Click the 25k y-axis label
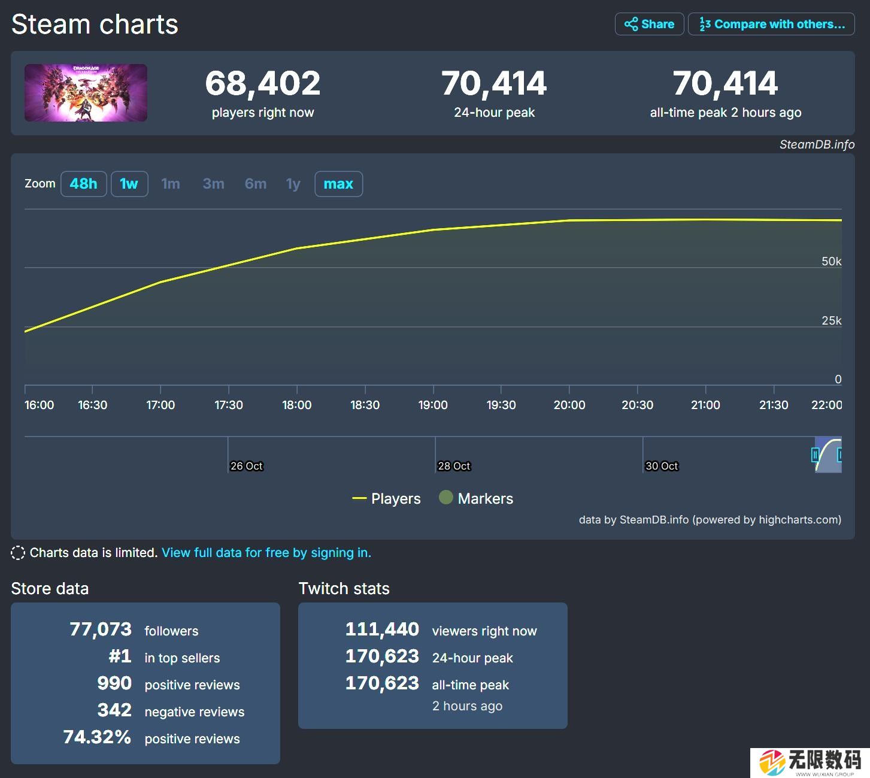The width and height of the screenshot is (870, 778). click(831, 320)
